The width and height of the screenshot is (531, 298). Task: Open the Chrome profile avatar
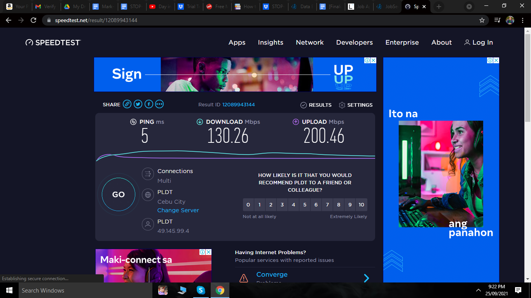click(x=510, y=20)
